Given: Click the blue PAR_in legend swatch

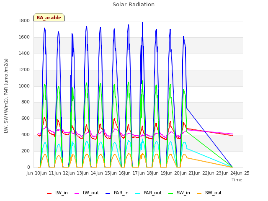Looking at the screenshot, I should click(x=108, y=193).
